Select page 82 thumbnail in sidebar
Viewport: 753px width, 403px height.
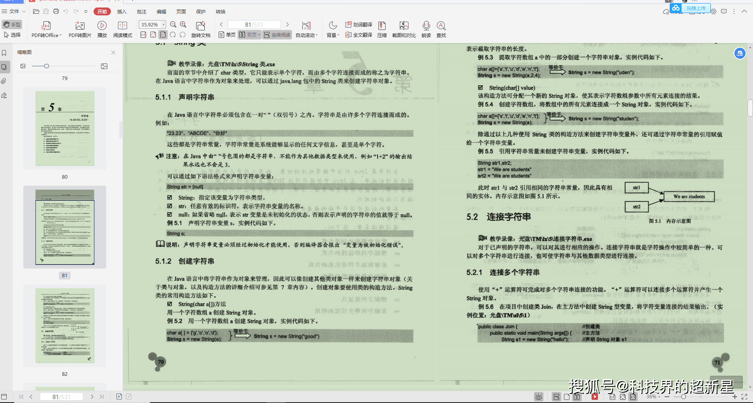65,326
